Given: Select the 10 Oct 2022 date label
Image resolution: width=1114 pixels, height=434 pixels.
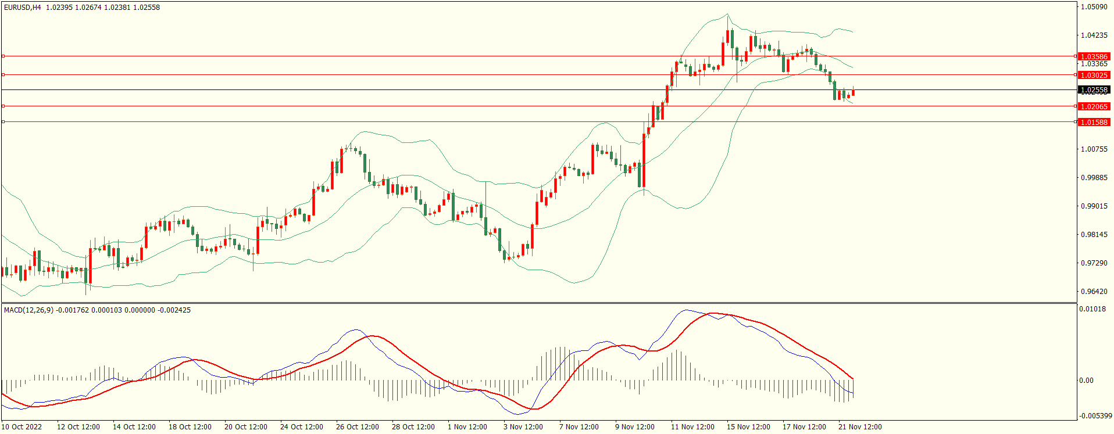Looking at the screenshot, I should 22,427.
